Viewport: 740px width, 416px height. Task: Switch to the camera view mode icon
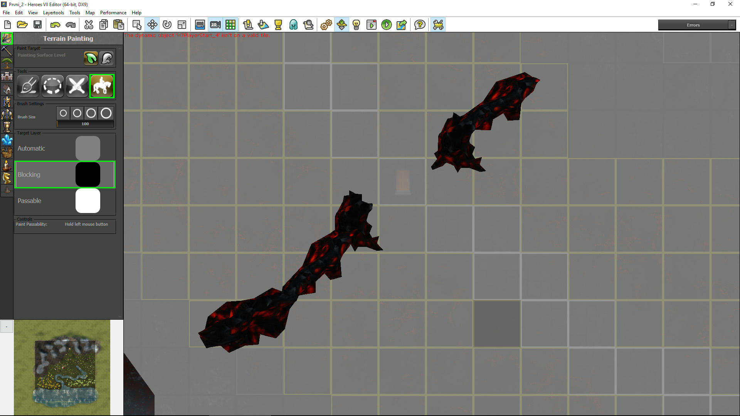click(200, 25)
